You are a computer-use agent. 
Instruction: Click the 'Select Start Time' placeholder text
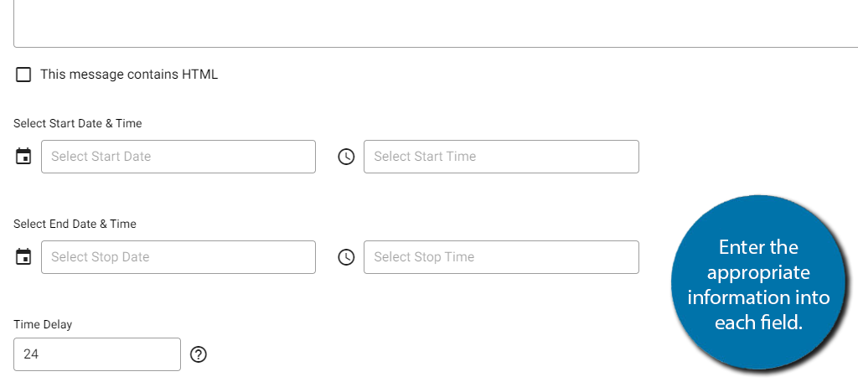coord(425,157)
